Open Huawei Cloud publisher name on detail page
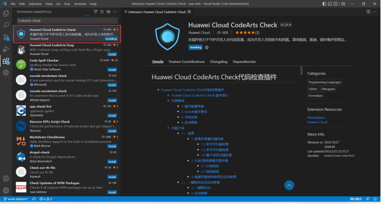 tap(199, 32)
